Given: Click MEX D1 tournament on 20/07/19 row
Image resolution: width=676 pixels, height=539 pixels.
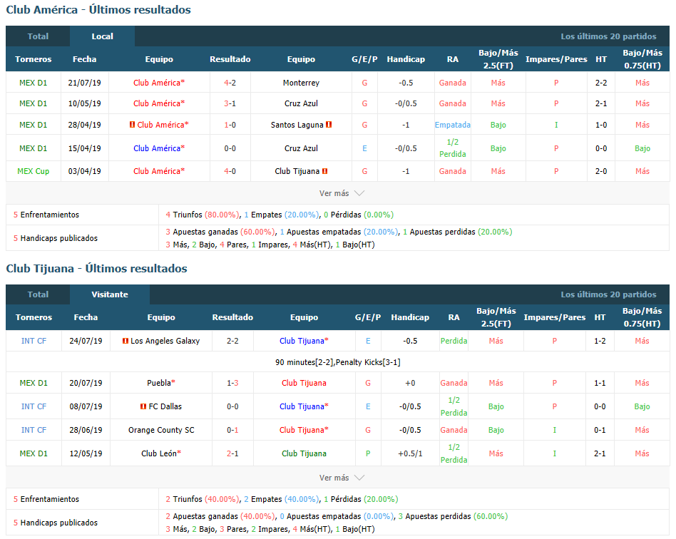Looking at the screenshot, I should click(34, 383).
